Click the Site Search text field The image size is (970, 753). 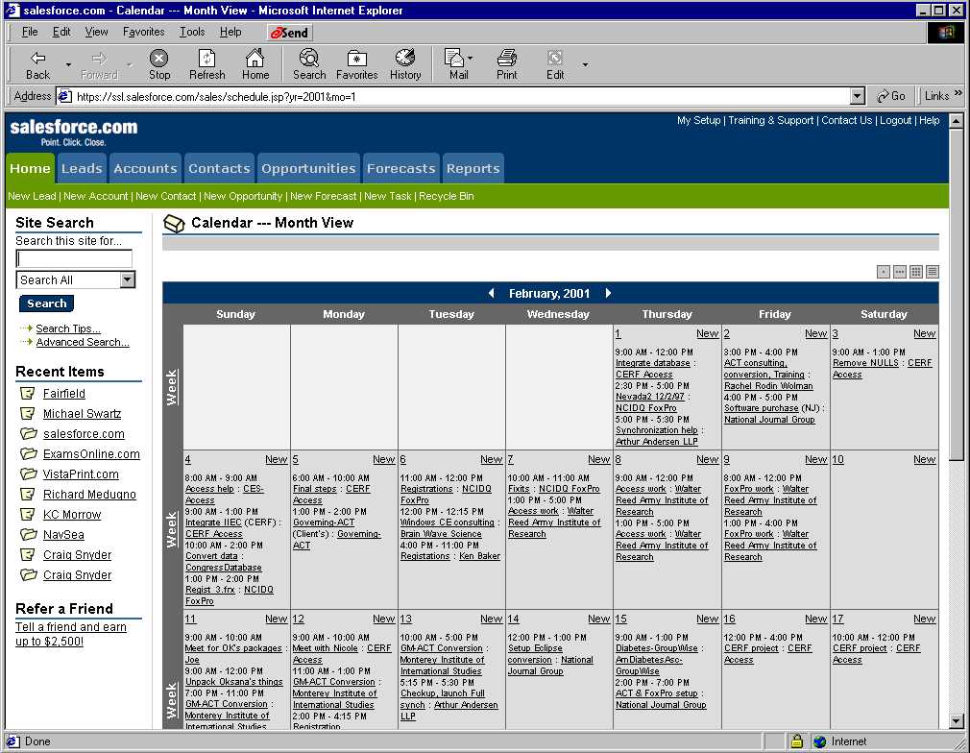(74, 258)
